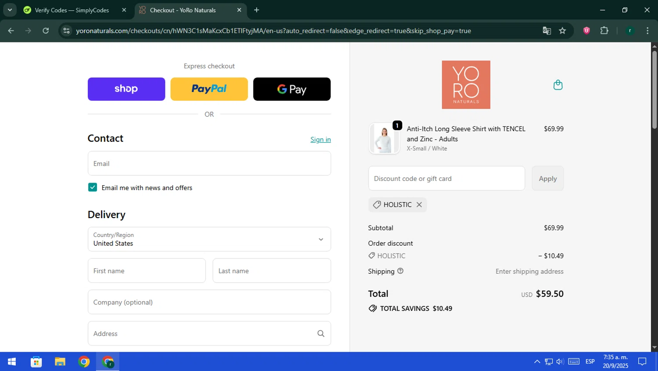Viewport: 658px width, 371px height.
Task: Pay with Shop Pay express button
Action: (126, 89)
